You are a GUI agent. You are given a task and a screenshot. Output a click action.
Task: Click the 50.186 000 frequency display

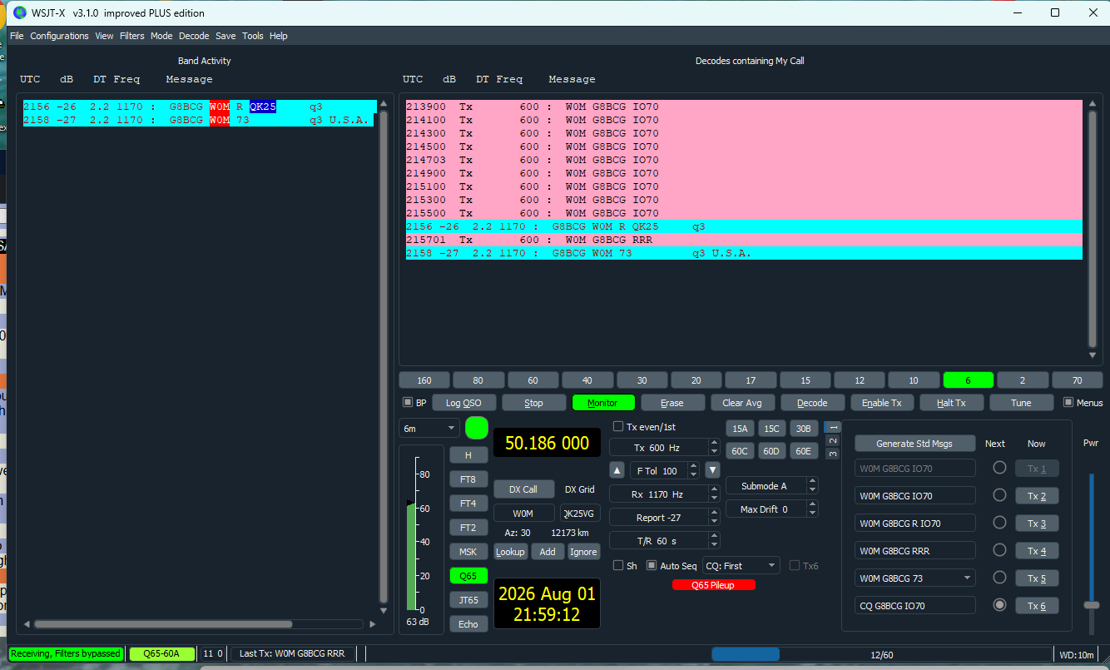point(547,443)
